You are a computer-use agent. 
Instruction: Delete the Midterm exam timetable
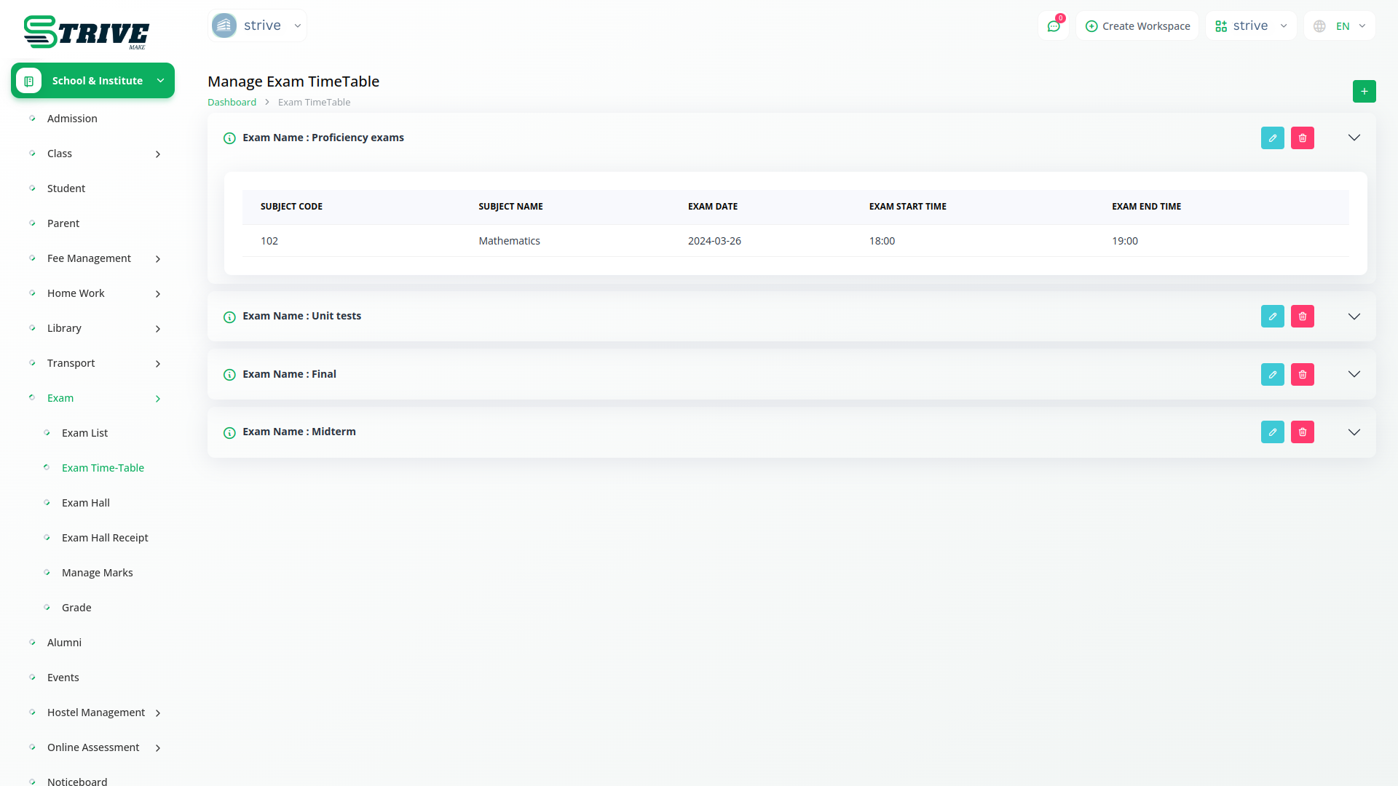click(x=1302, y=432)
